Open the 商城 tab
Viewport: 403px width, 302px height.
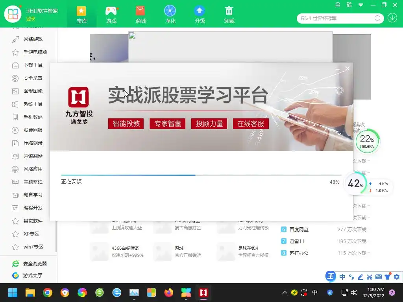pyautogui.click(x=141, y=15)
